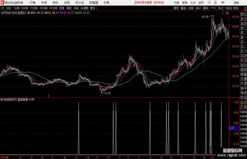
Task: Open the 交易 menu
Action: coord(106,3)
